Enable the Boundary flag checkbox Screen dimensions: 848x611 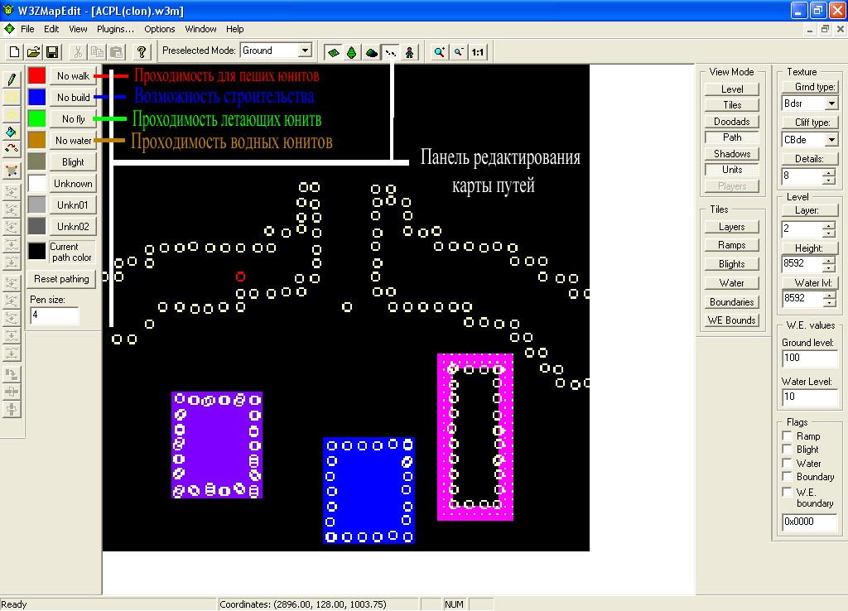[788, 476]
